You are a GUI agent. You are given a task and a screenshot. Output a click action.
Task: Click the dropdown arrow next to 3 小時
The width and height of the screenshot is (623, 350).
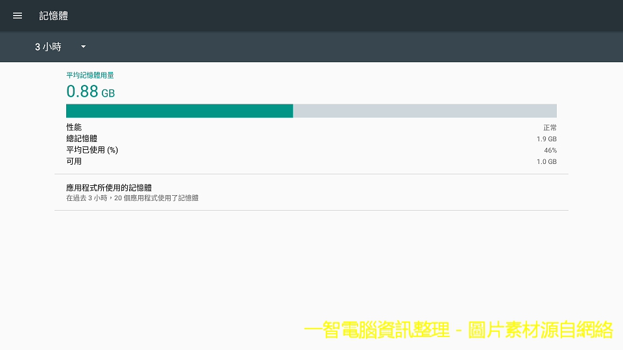[84, 47]
